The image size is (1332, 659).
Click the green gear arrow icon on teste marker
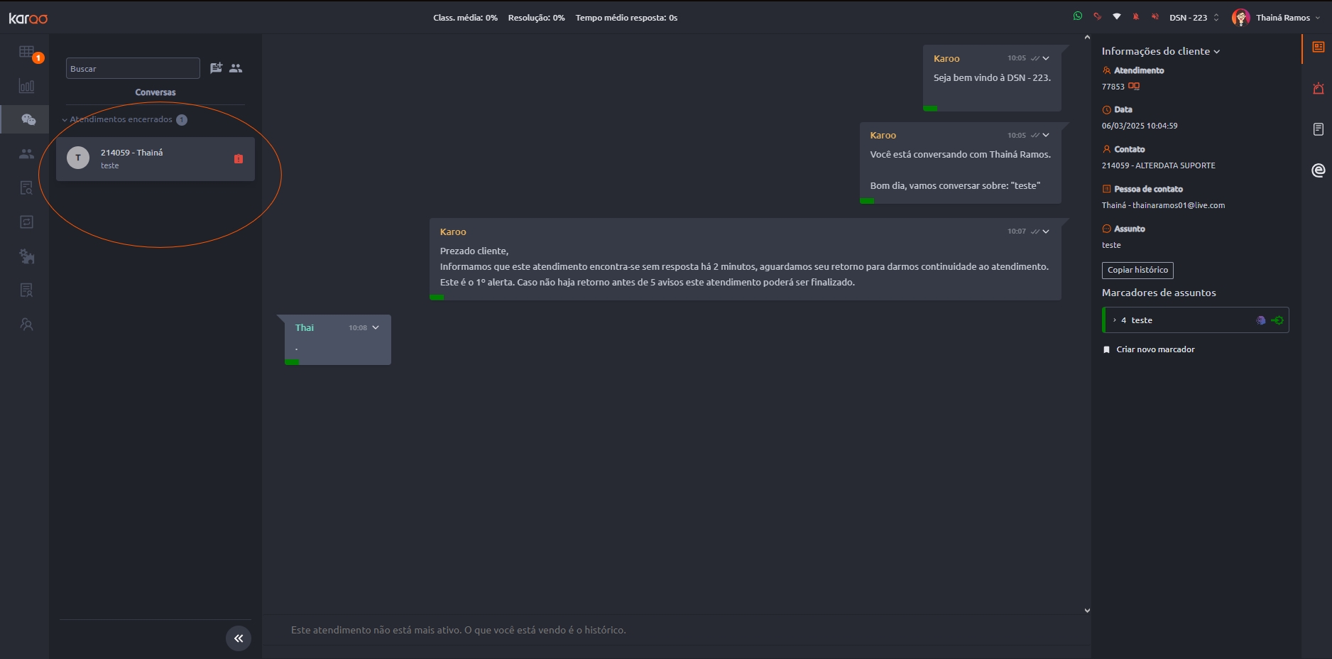pyautogui.click(x=1277, y=320)
